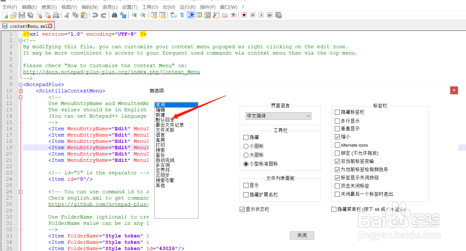Collapse the NotepadPlus fold at line 9

[21, 85]
